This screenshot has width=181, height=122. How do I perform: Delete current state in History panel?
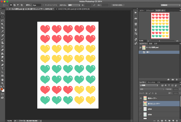click(177, 80)
